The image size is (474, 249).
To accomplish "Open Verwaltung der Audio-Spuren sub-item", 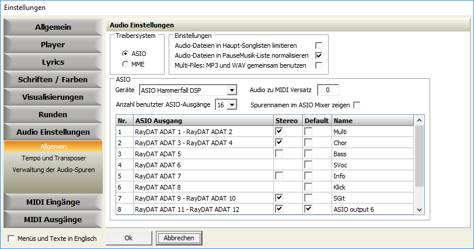I will [53, 170].
